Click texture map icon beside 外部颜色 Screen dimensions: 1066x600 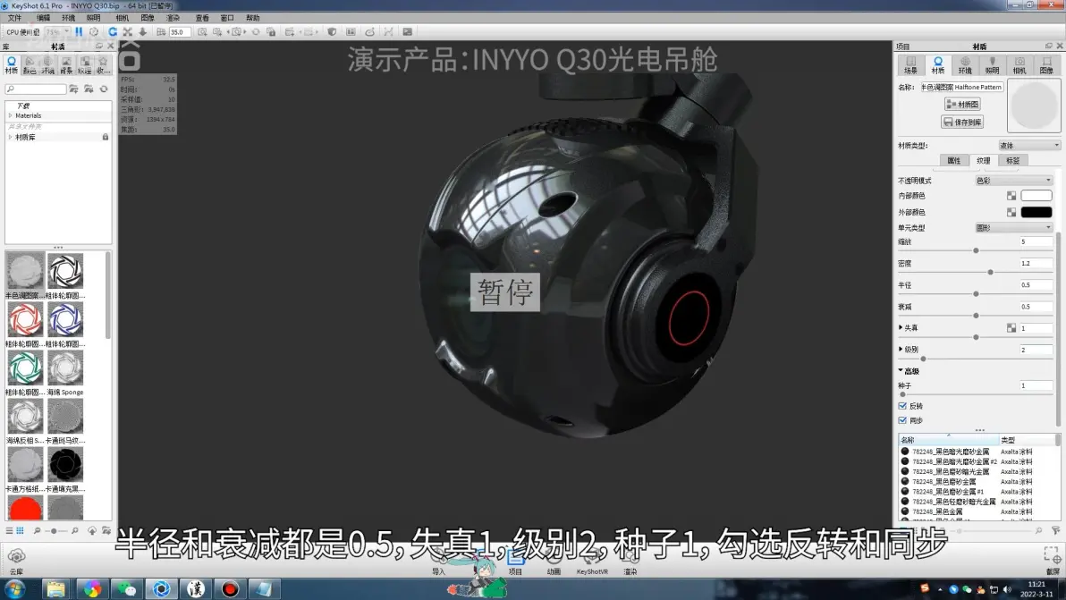click(1011, 212)
